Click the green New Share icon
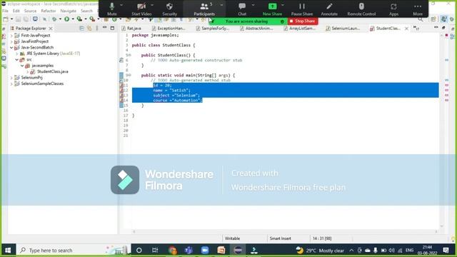The height and width of the screenshot is (257, 457). 272,6
